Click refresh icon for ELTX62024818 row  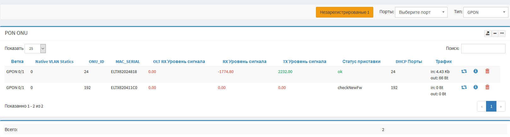(464, 71)
